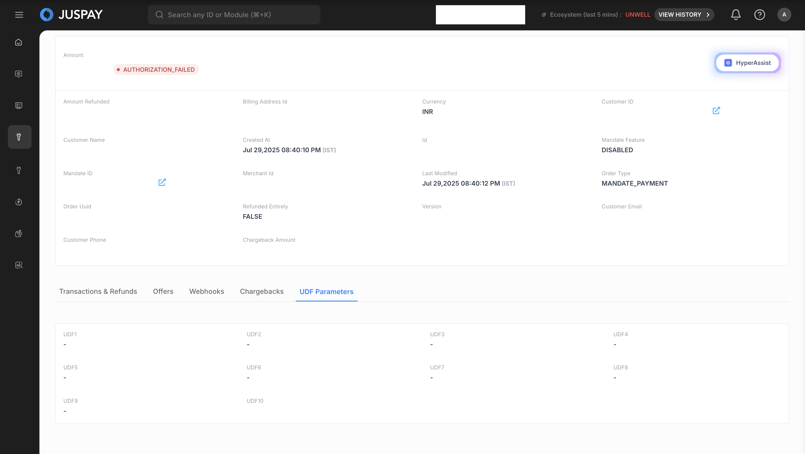The width and height of the screenshot is (805, 454).
Task: Open Customer ID external link icon
Action: pos(716,111)
